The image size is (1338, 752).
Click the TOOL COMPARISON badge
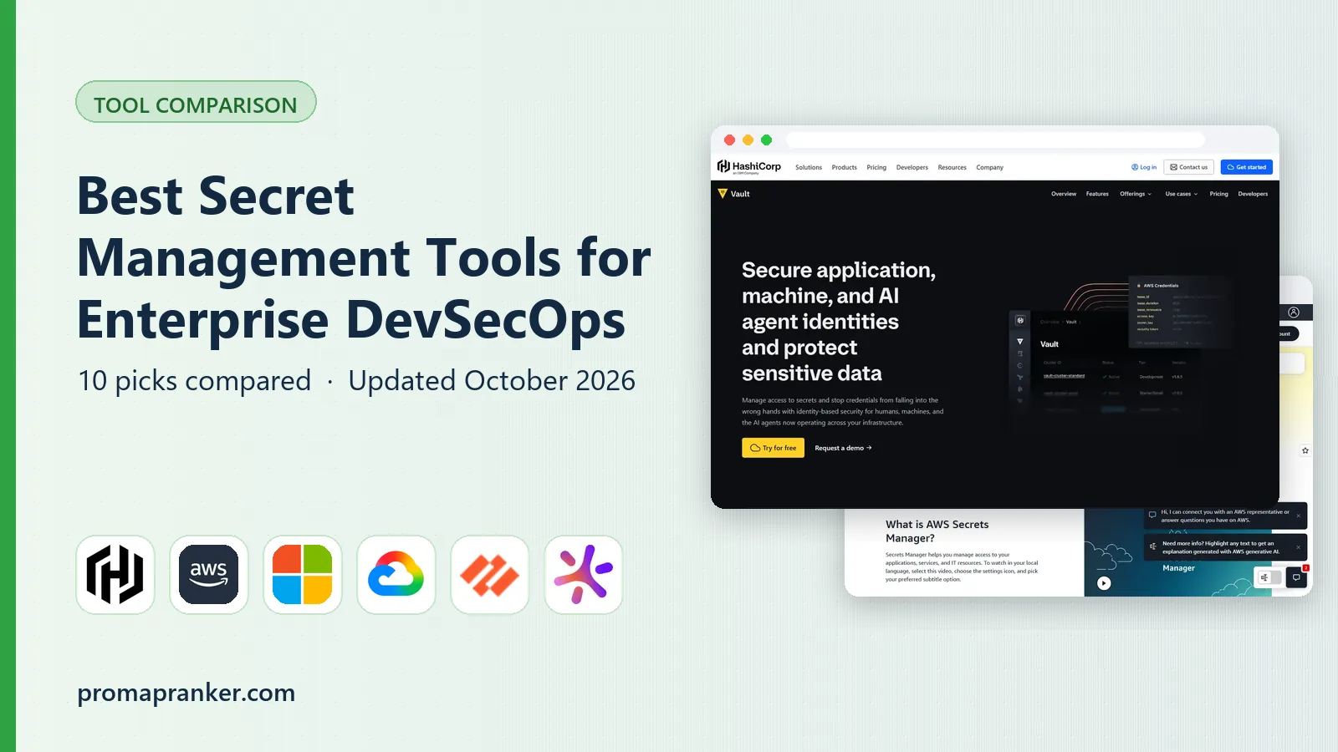tap(196, 102)
